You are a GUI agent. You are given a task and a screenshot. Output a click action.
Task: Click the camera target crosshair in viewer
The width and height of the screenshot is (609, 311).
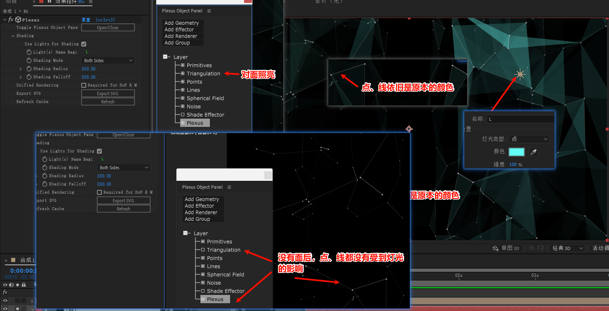pyautogui.click(x=409, y=129)
